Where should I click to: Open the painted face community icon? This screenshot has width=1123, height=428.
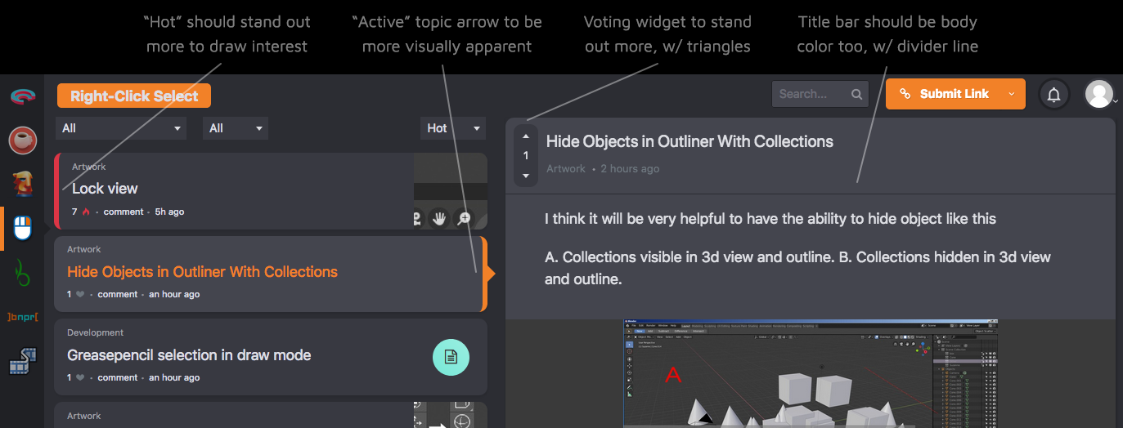point(23,183)
